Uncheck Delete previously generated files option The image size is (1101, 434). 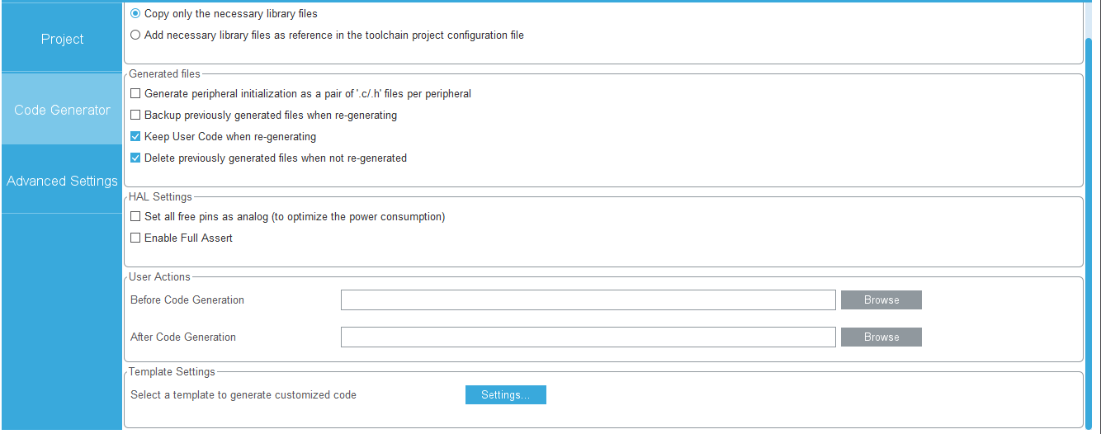135,158
